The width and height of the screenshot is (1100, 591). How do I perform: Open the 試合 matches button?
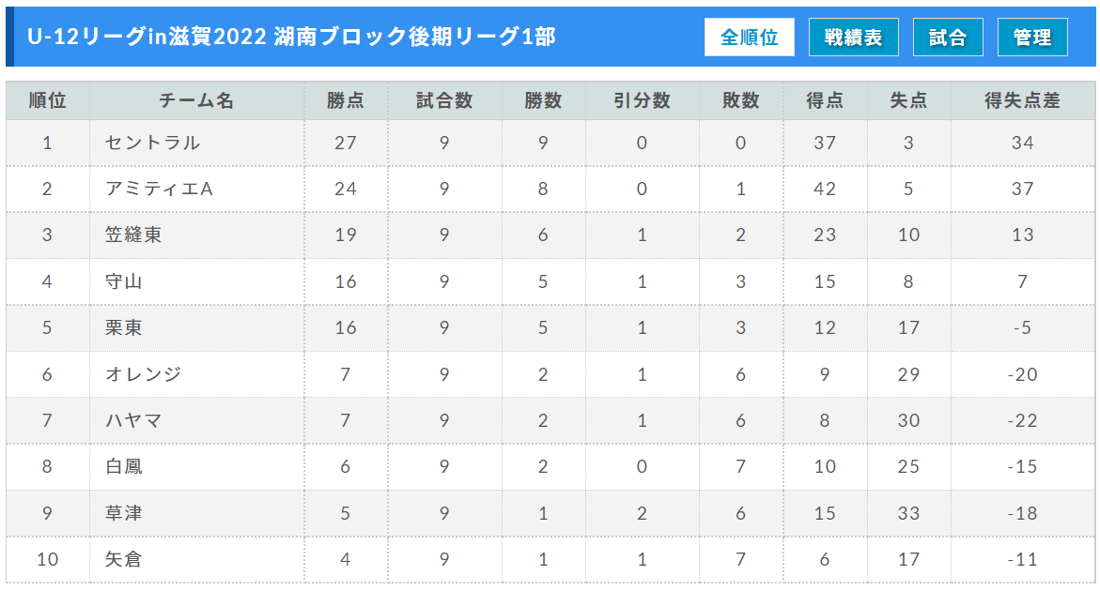(x=948, y=38)
